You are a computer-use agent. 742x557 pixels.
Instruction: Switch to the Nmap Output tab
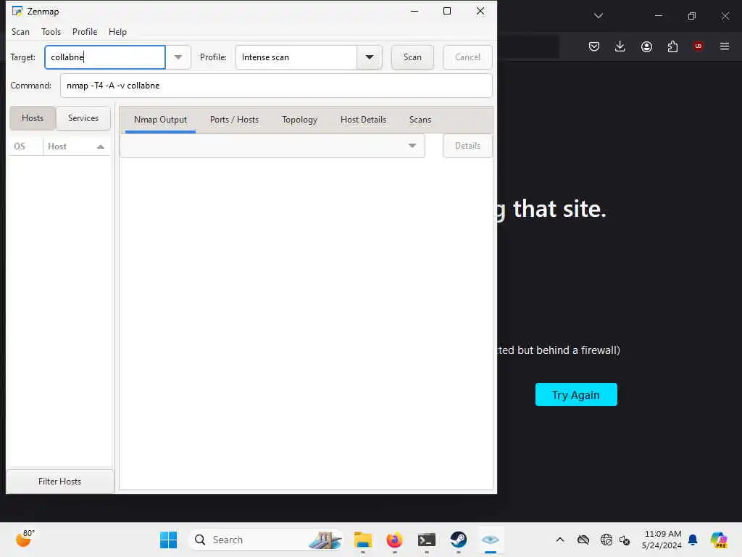[x=160, y=120]
